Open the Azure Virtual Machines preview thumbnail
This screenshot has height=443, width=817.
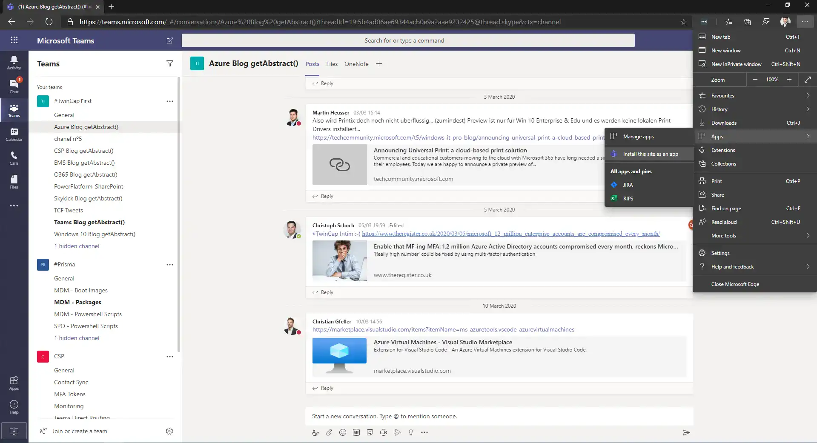339,356
